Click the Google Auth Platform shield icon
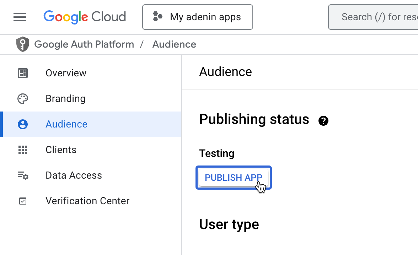This screenshot has height=255, width=418. click(23, 44)
